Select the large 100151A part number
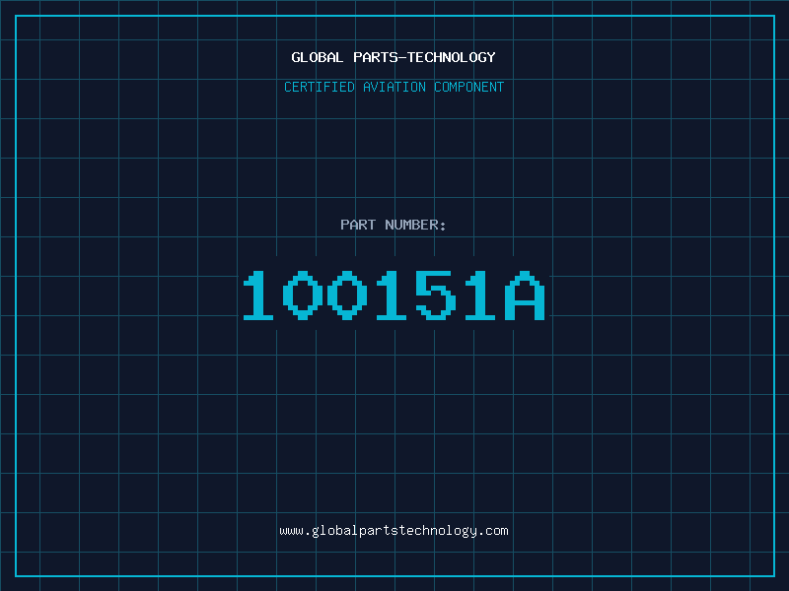The image size is (789, 591). (x=394, y=295)
